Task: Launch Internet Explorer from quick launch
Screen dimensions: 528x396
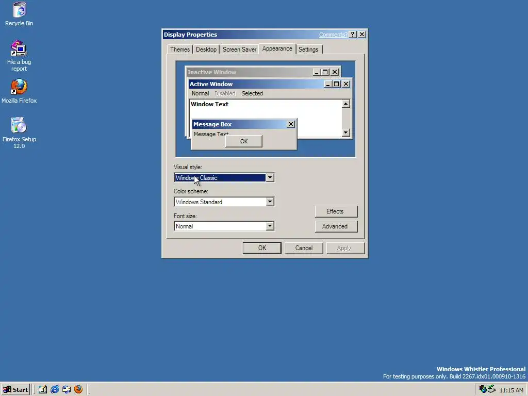Action: 55,390
